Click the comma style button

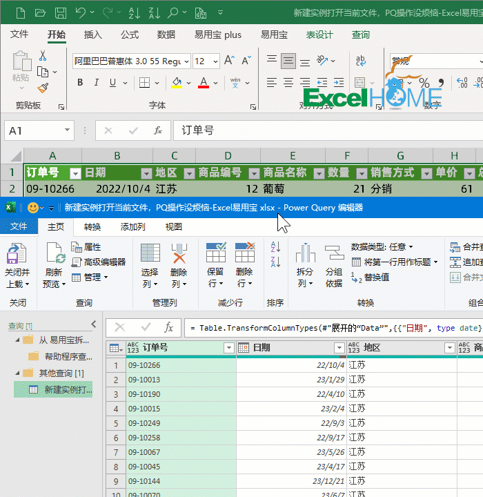[441, 84]
